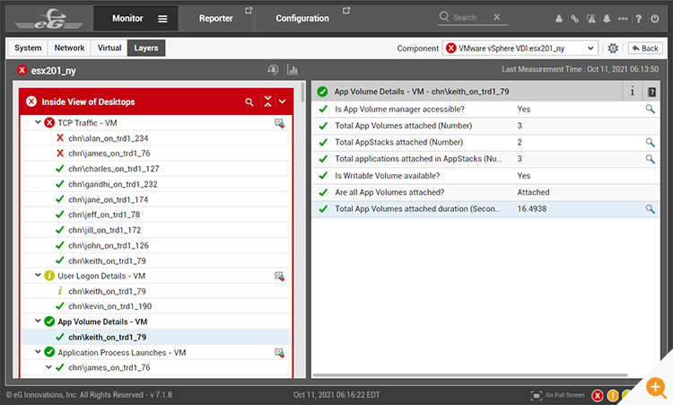The image size is (673, 405).
Task: Select chn\jill_on_trd1_172 row
Action: [156, 230]
